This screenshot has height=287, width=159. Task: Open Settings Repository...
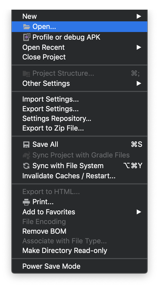tap(57, 119)
